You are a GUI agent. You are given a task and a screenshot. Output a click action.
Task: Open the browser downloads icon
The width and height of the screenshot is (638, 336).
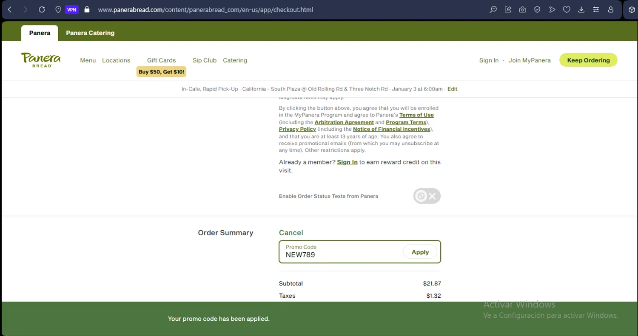pyautogui.click(x=581, y=9)
